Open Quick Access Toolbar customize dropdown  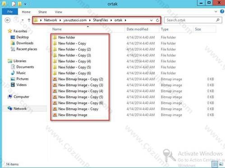(x=25, y=4)
